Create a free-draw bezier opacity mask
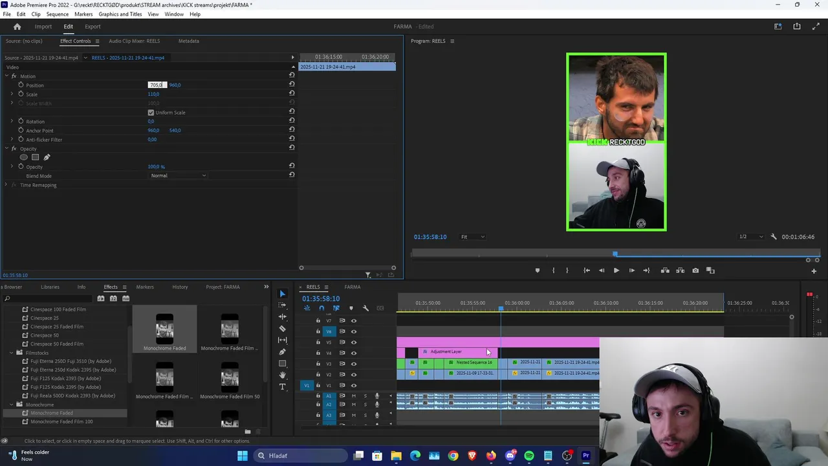Screen dimensions: 828x466 (x=47, y=157)
